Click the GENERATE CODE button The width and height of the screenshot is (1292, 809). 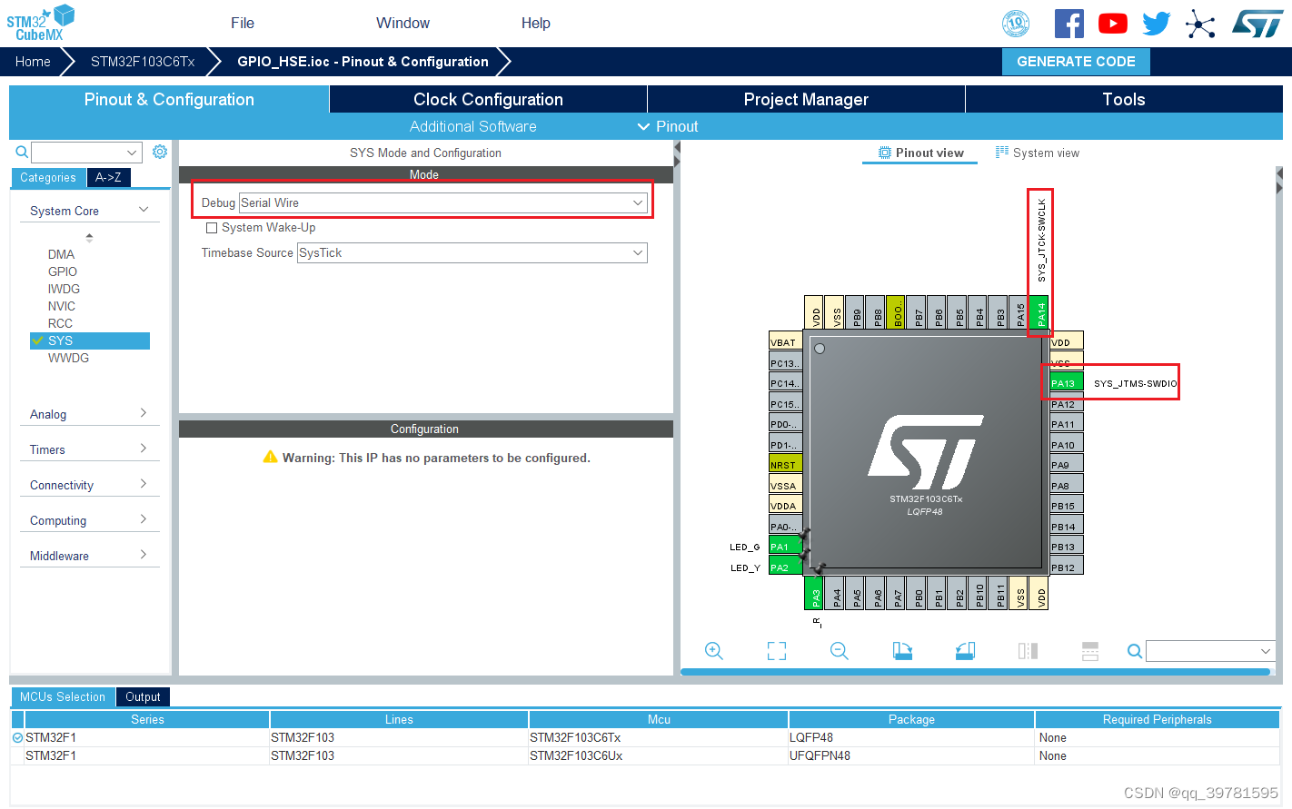click(1076, 61)
